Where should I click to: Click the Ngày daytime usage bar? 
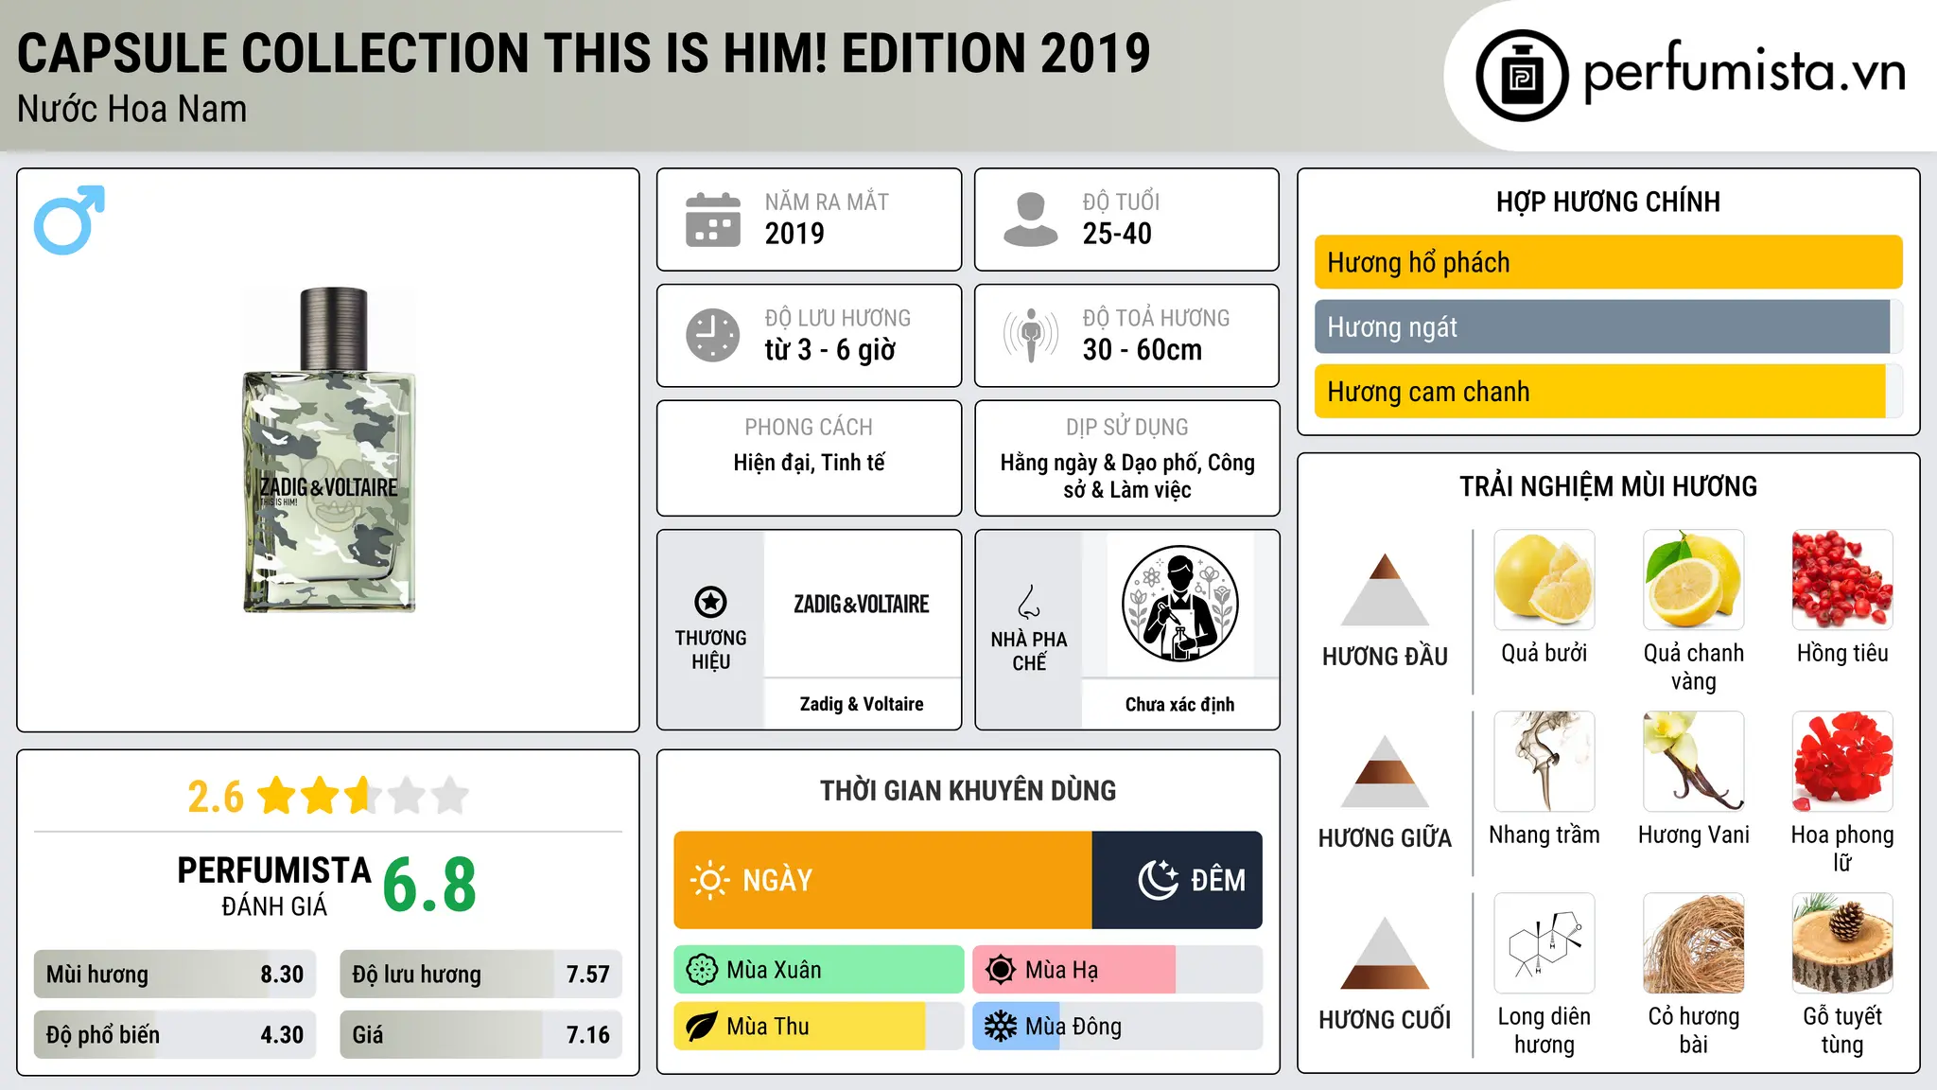[x=883, y=880]
